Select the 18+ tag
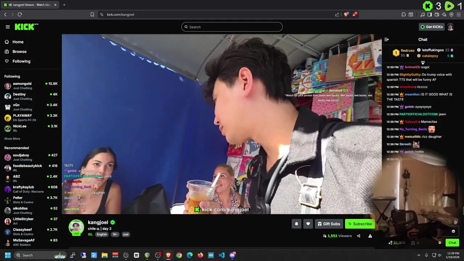The image size is (464, 261). pos(115,234)
